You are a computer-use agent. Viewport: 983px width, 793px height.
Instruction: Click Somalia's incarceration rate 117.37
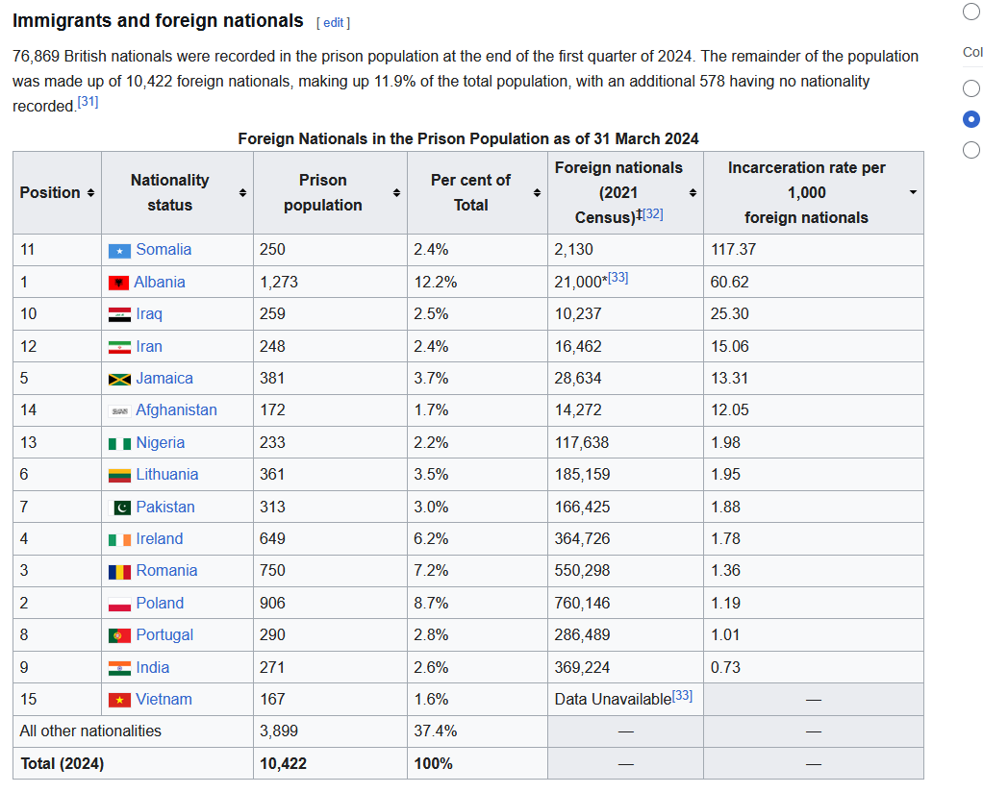(x=734, y=249)
